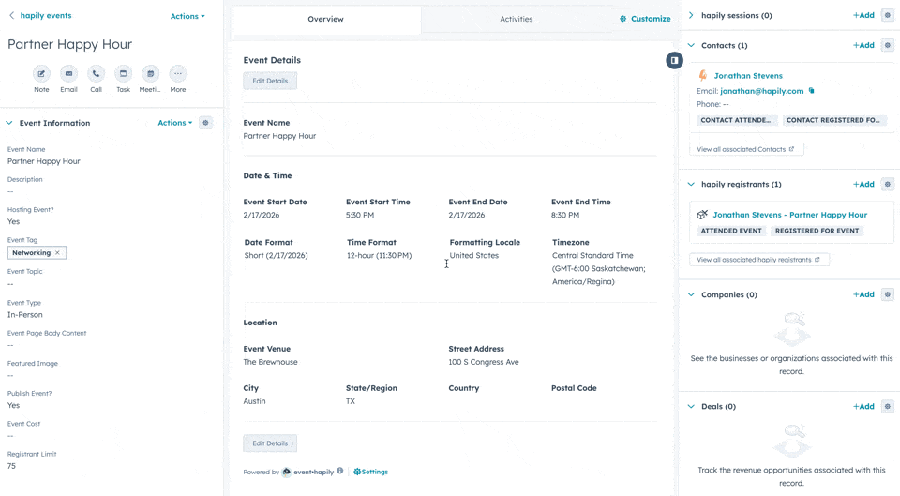Add a new Deal association
The image size is (900, 496).
click(x=862, y=407)
